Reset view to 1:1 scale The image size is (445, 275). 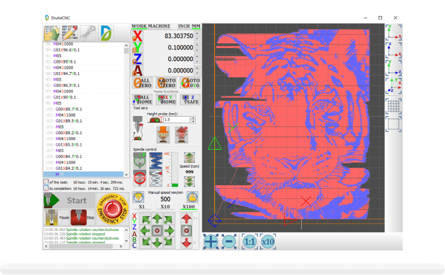click(250, 242)
